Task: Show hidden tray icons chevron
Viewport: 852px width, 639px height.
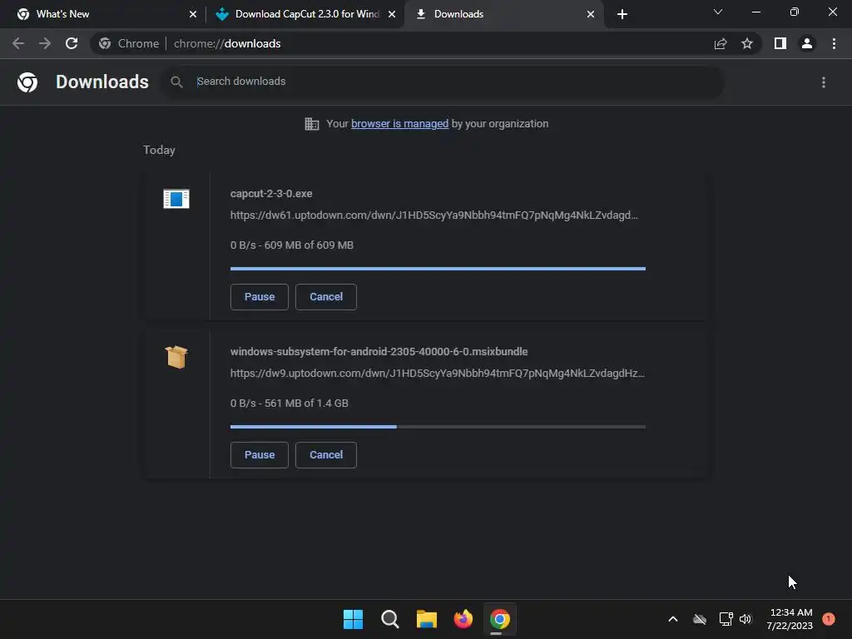Action: point(672,619)
